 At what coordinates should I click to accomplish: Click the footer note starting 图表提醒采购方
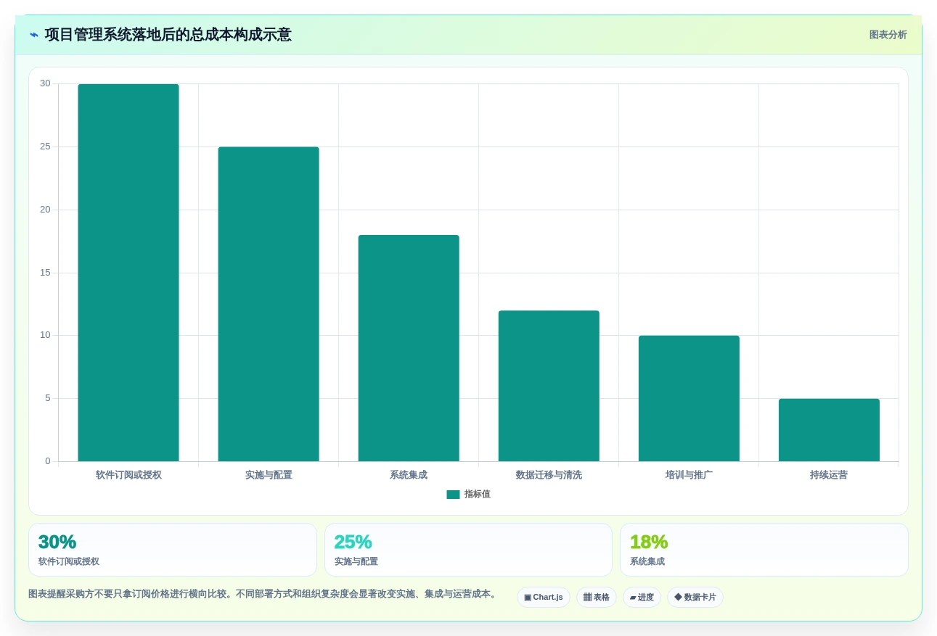[x=264, y=594]
